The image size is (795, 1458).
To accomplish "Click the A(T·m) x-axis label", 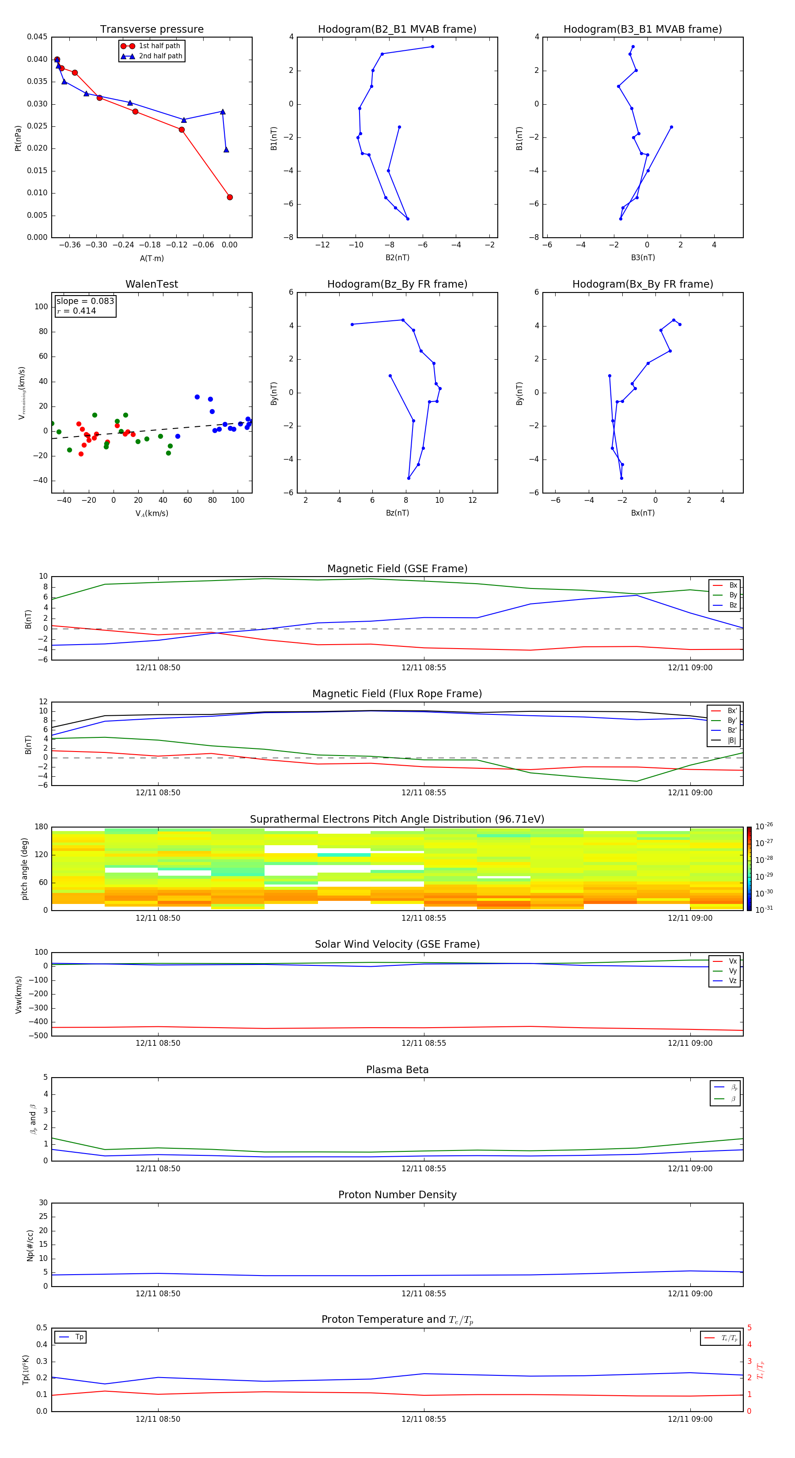I will [x=151, y=258].
